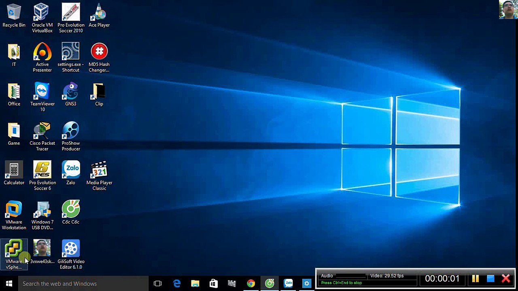
Task: Select Cisco Packet Tracer shortcut
Action: coord(42,137)
